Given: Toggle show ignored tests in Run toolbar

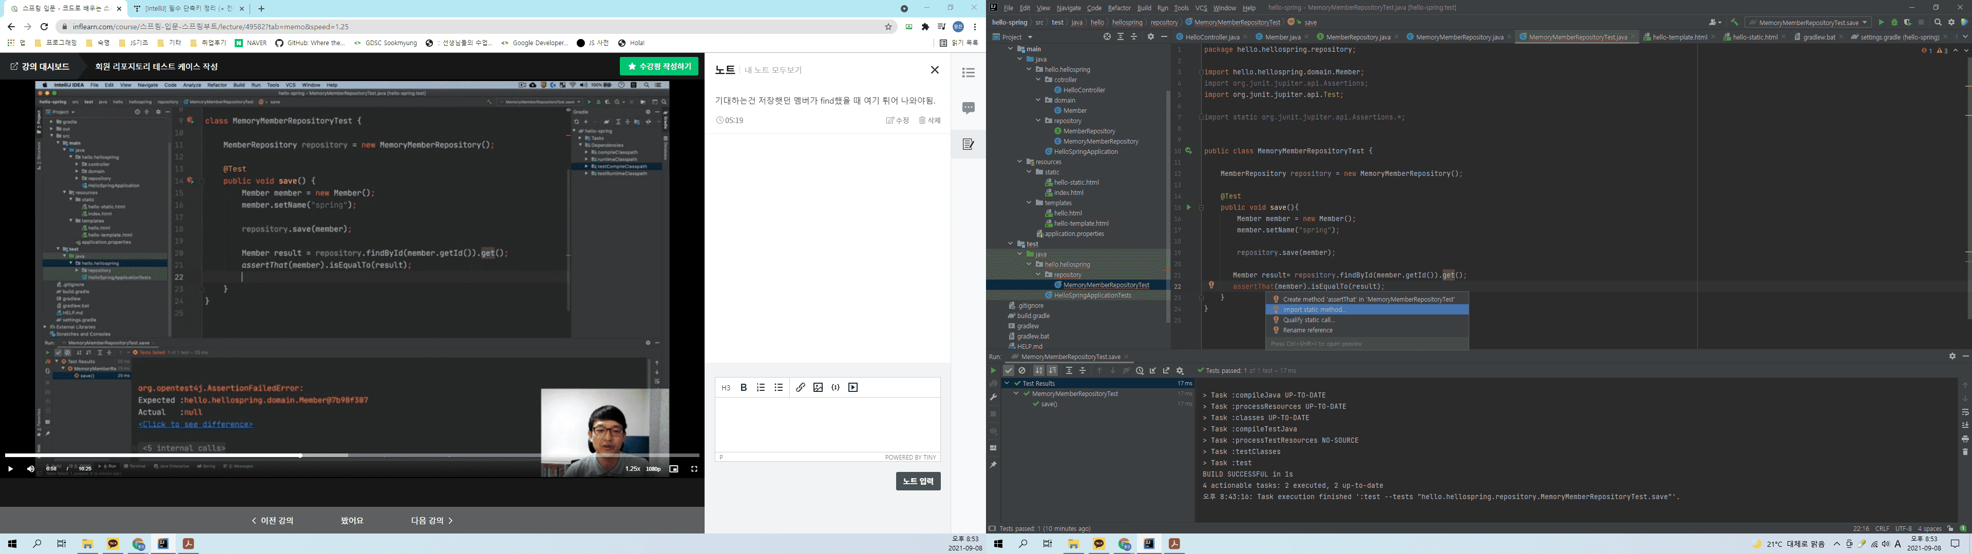Looking at the screenshot, I should click(1022, 370).
